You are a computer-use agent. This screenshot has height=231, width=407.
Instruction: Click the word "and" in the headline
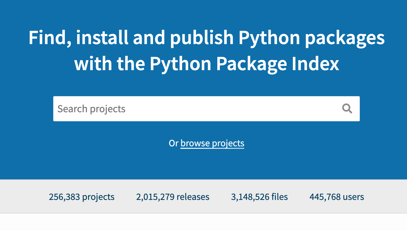click(x=149, y=38)
